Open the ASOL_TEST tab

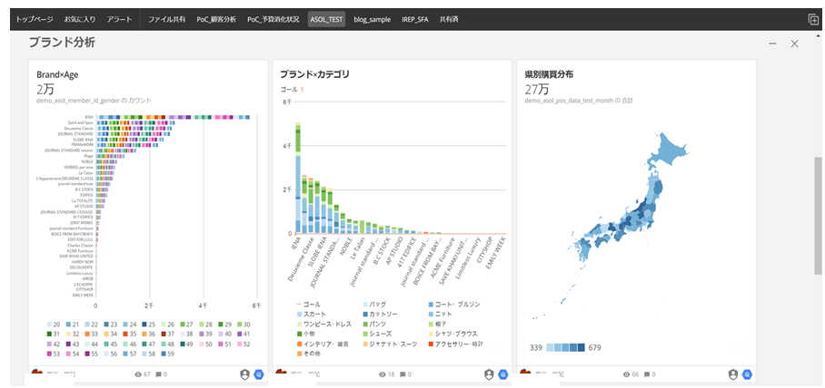point(326,19)
